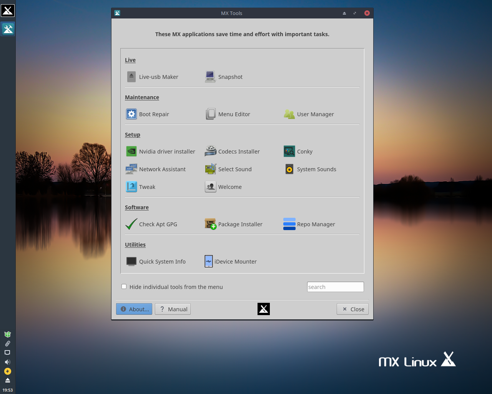Image resolution: width=492 pixels, height=394 pixels.
Task: Launch iDevice Mounter phone icon
Action: tap(209, 262)
